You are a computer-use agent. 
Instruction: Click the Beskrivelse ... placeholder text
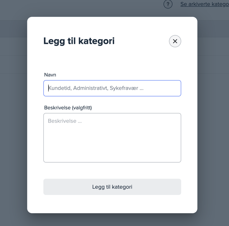(65, 121)
